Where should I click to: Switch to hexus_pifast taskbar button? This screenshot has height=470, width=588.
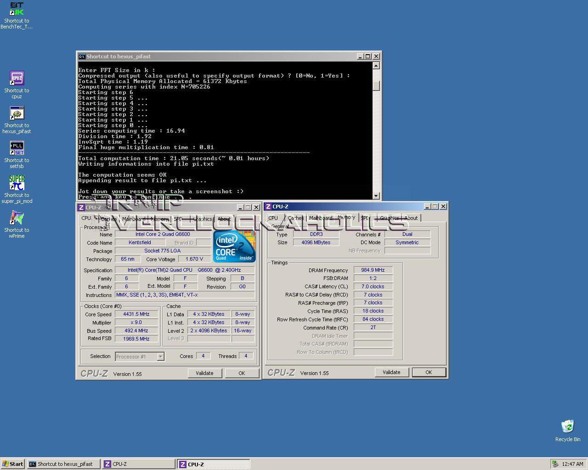[63, 464]
